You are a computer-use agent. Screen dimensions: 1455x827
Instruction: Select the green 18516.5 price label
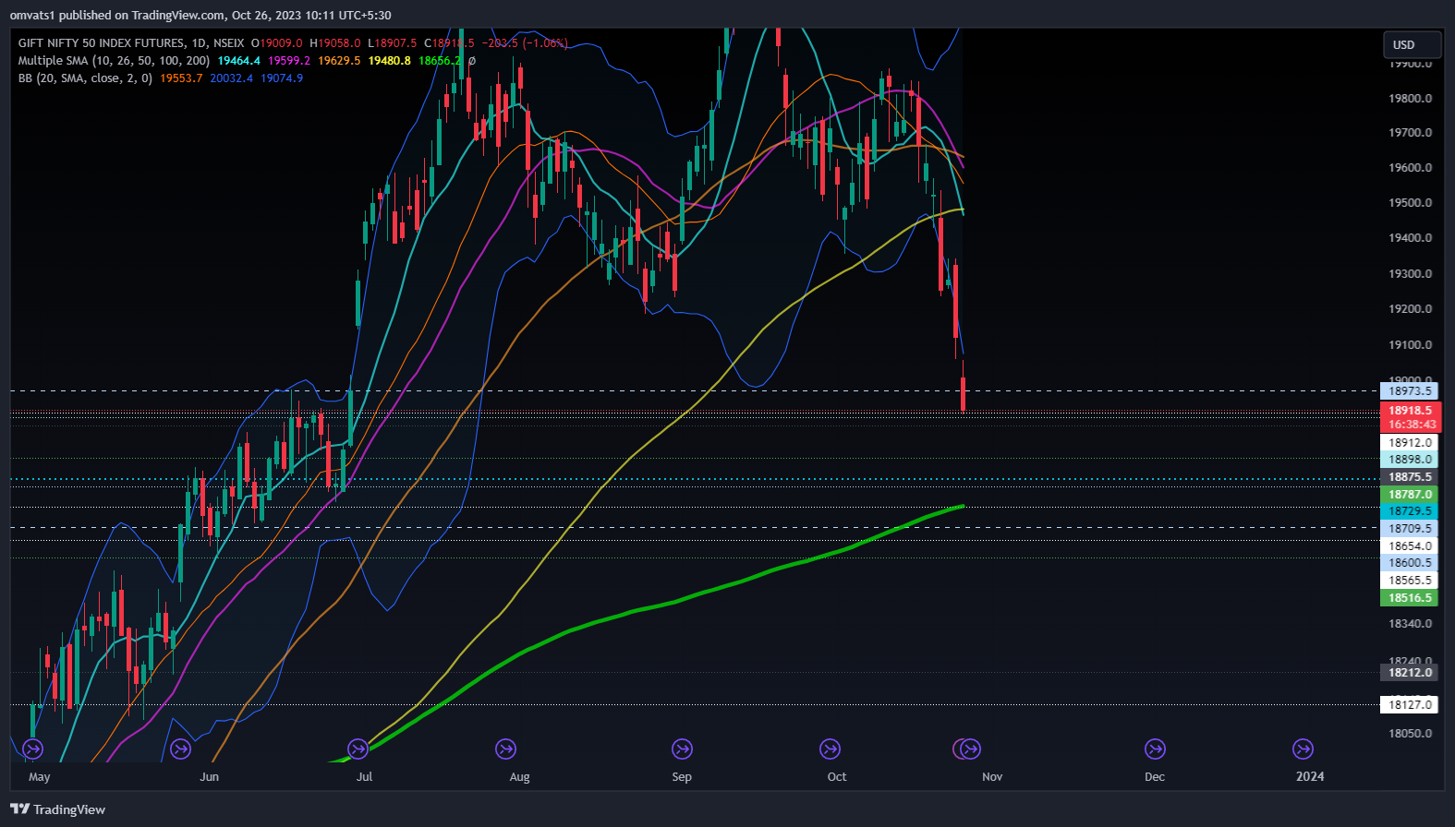coord(1409,598)
